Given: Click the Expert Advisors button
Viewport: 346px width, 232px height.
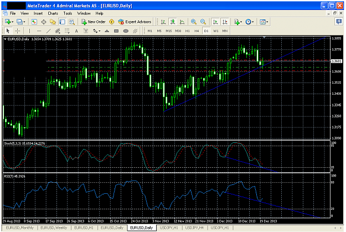Looking at the screenshot, I should point(135,22).
